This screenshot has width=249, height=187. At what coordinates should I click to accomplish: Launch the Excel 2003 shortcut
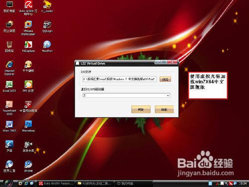(9, 86)
